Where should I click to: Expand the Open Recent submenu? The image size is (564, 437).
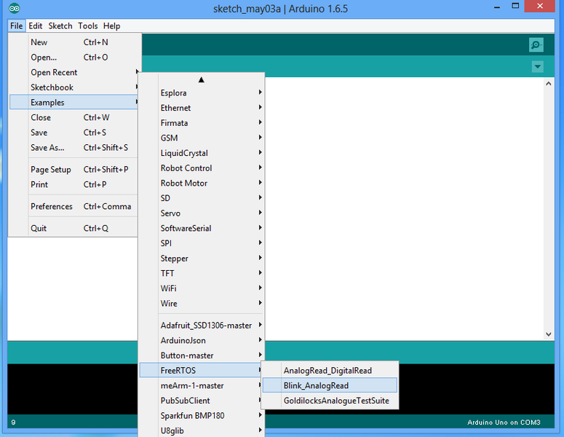coord(74,72)
